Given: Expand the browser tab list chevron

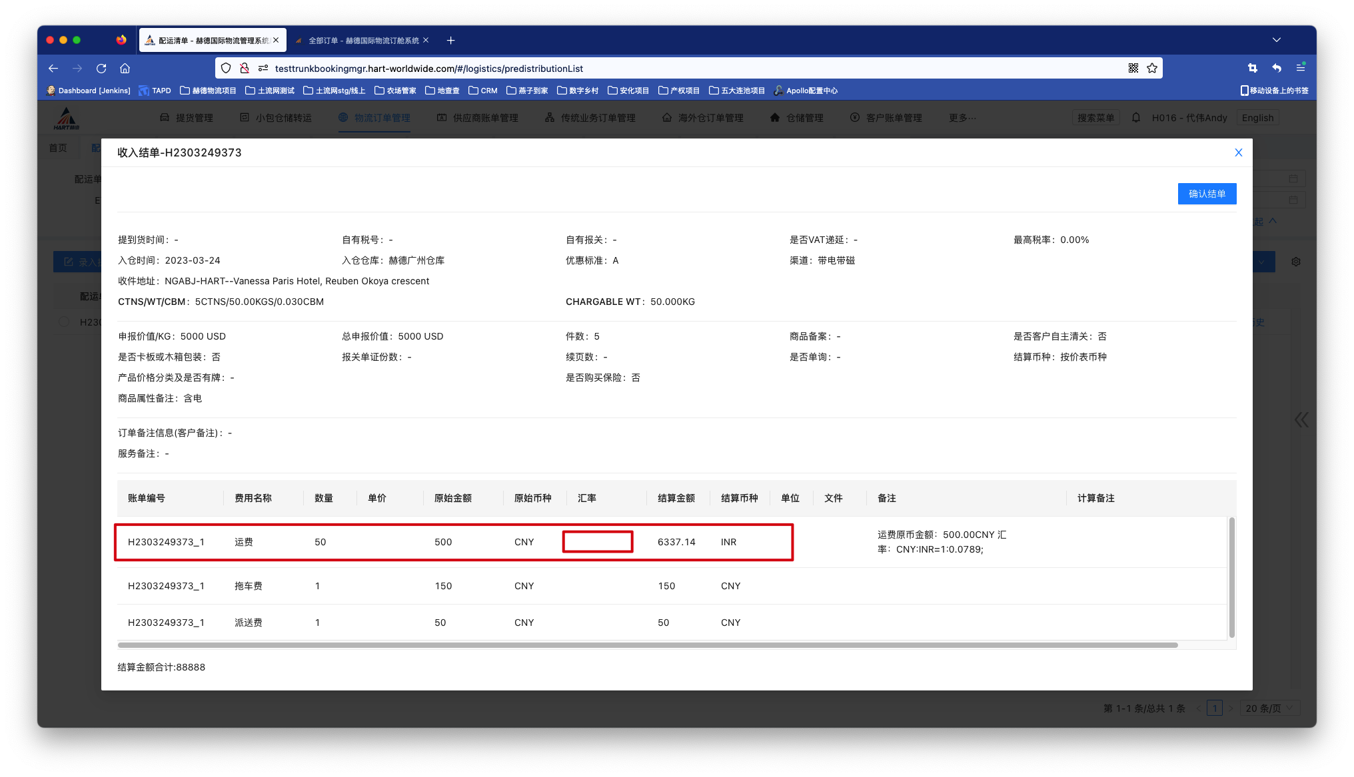Looking at the screenshot, I should pos(1276,40).
